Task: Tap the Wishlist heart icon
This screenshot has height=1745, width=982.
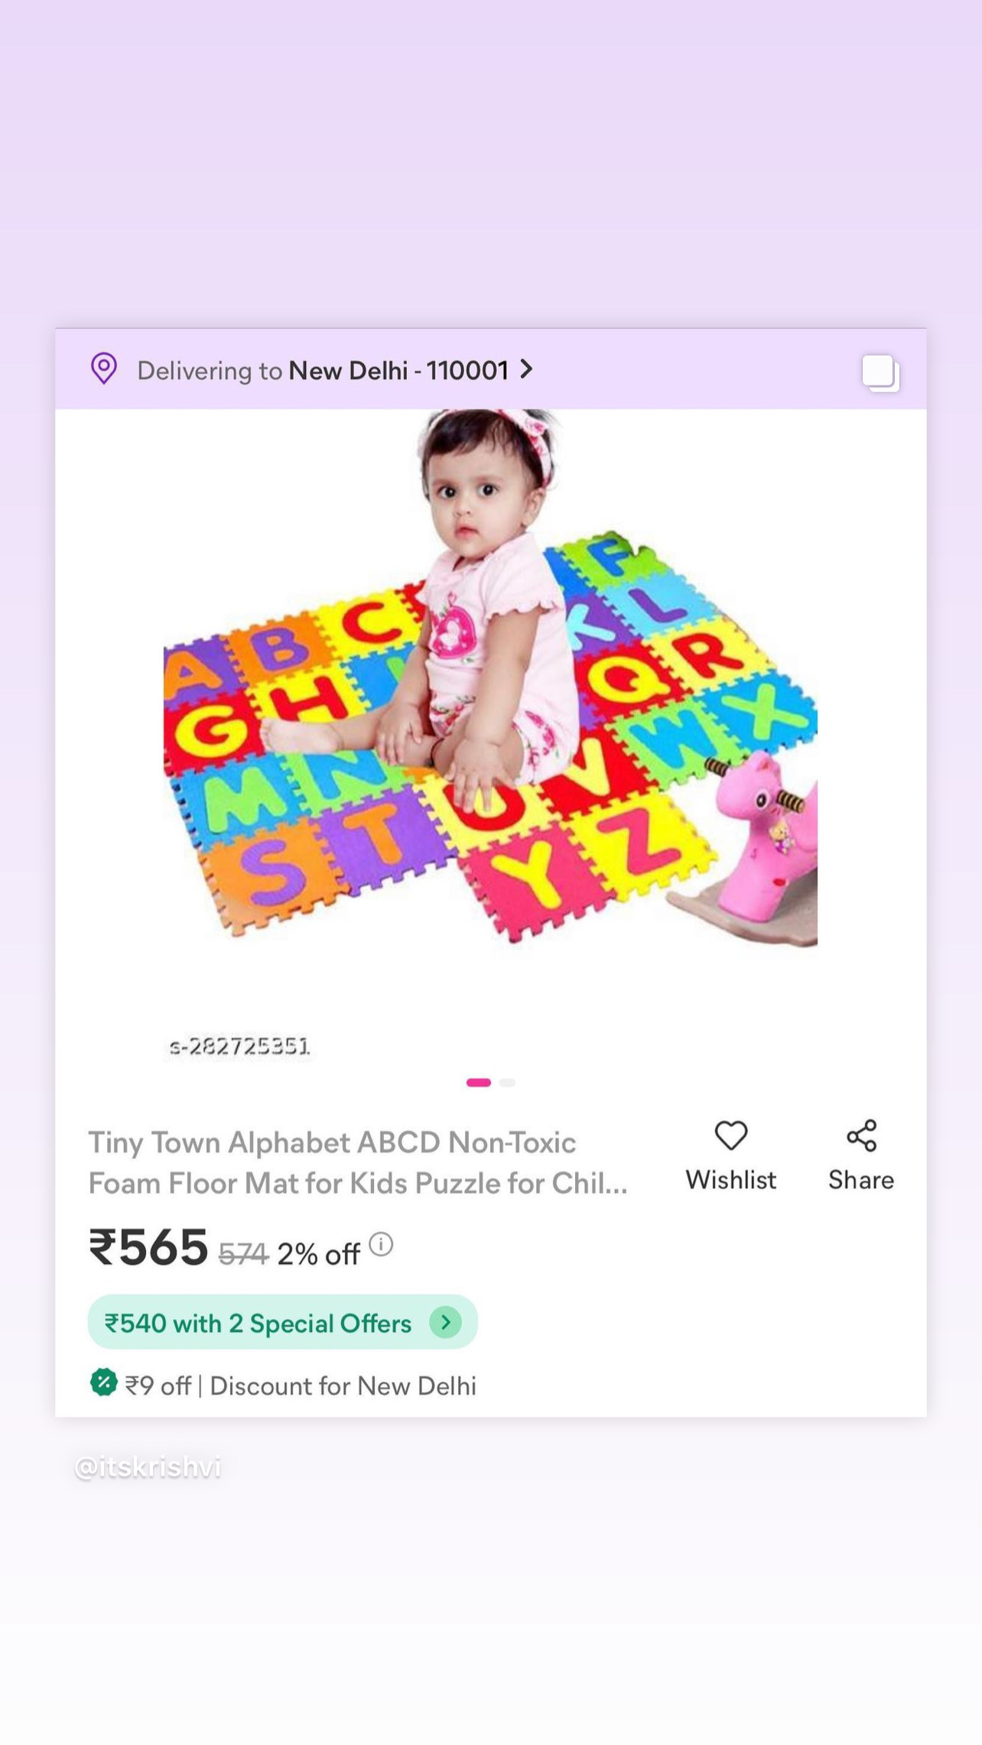Action: click(x=730, y=1136)
